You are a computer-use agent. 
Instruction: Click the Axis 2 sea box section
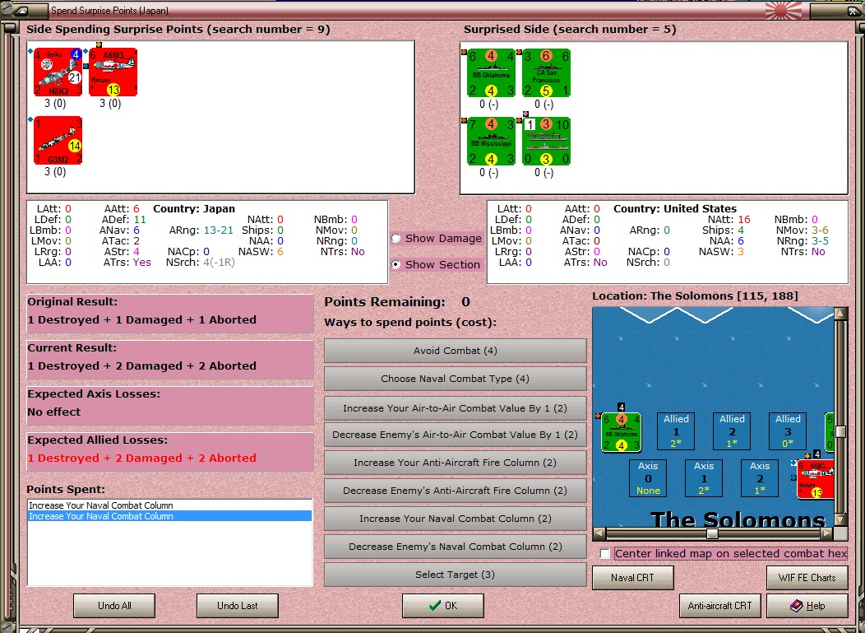click(x=760, y=478)
